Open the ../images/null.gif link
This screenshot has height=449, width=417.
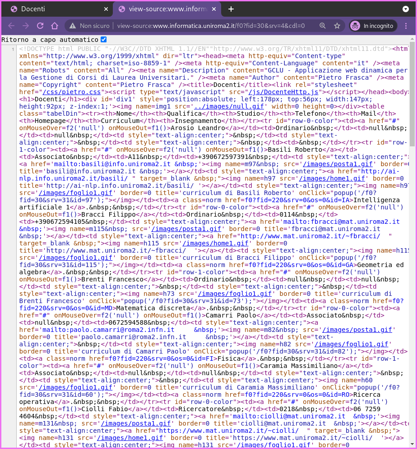229,106
